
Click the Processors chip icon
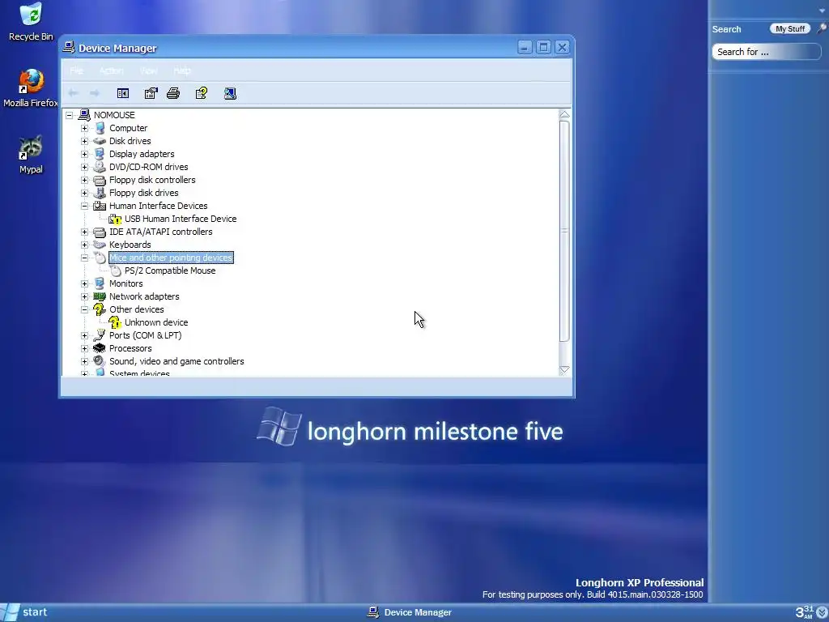click(100, 348)
